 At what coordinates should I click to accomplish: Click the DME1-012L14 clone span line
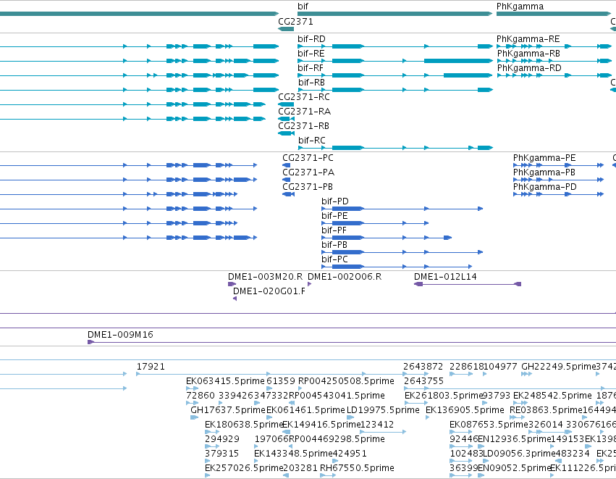coord(468,284)
